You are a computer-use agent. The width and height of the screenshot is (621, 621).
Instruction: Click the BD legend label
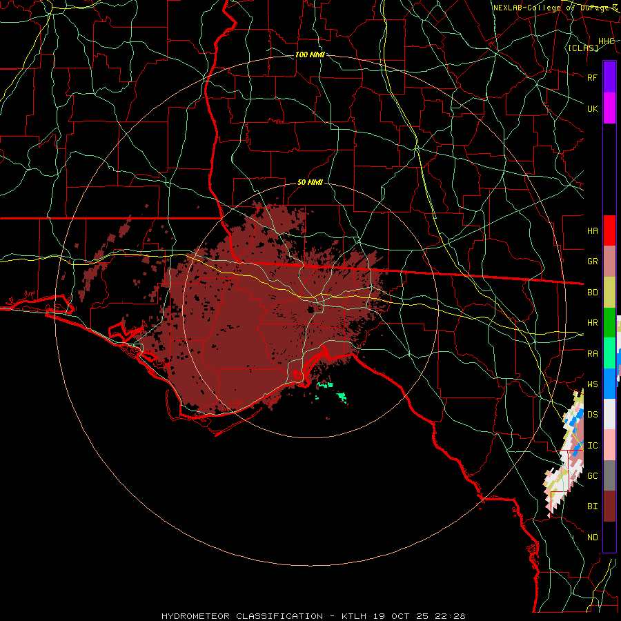click(x=593, y=293)
